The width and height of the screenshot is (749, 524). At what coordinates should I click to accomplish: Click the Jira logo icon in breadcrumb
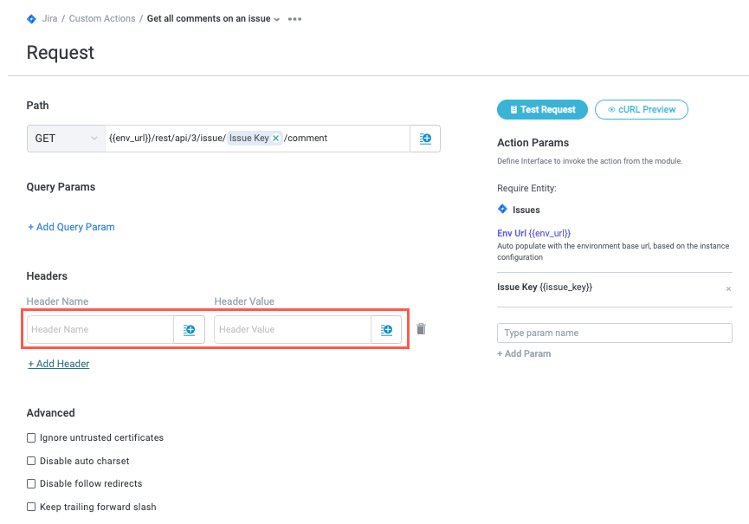(x=32, y=18)
